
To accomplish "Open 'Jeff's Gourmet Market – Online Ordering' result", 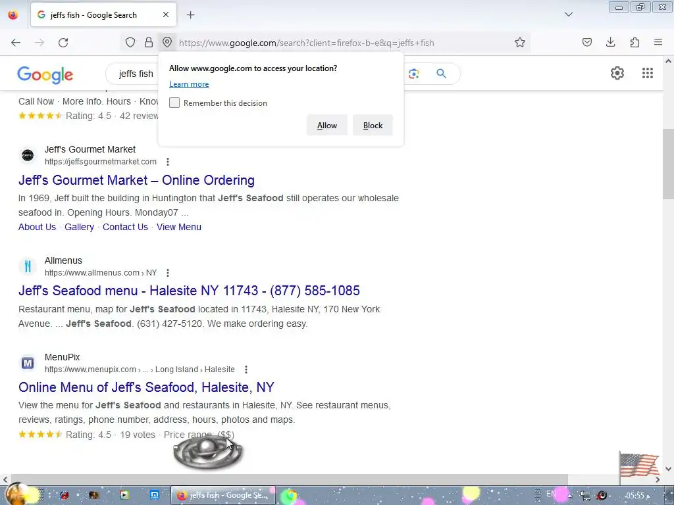I will tap(136, 180).
